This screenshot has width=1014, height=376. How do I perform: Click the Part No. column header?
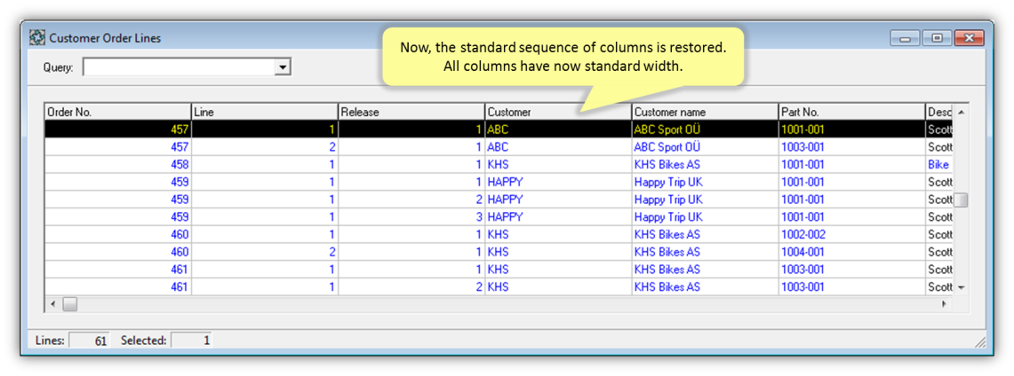[x=852, y=112]
